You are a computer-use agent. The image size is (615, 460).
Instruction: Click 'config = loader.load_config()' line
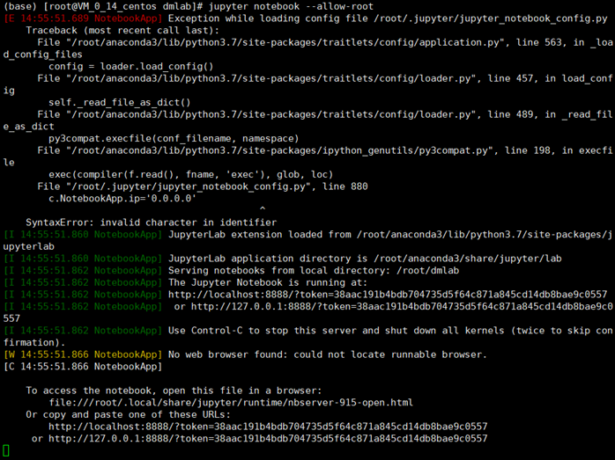pos(131,67)
